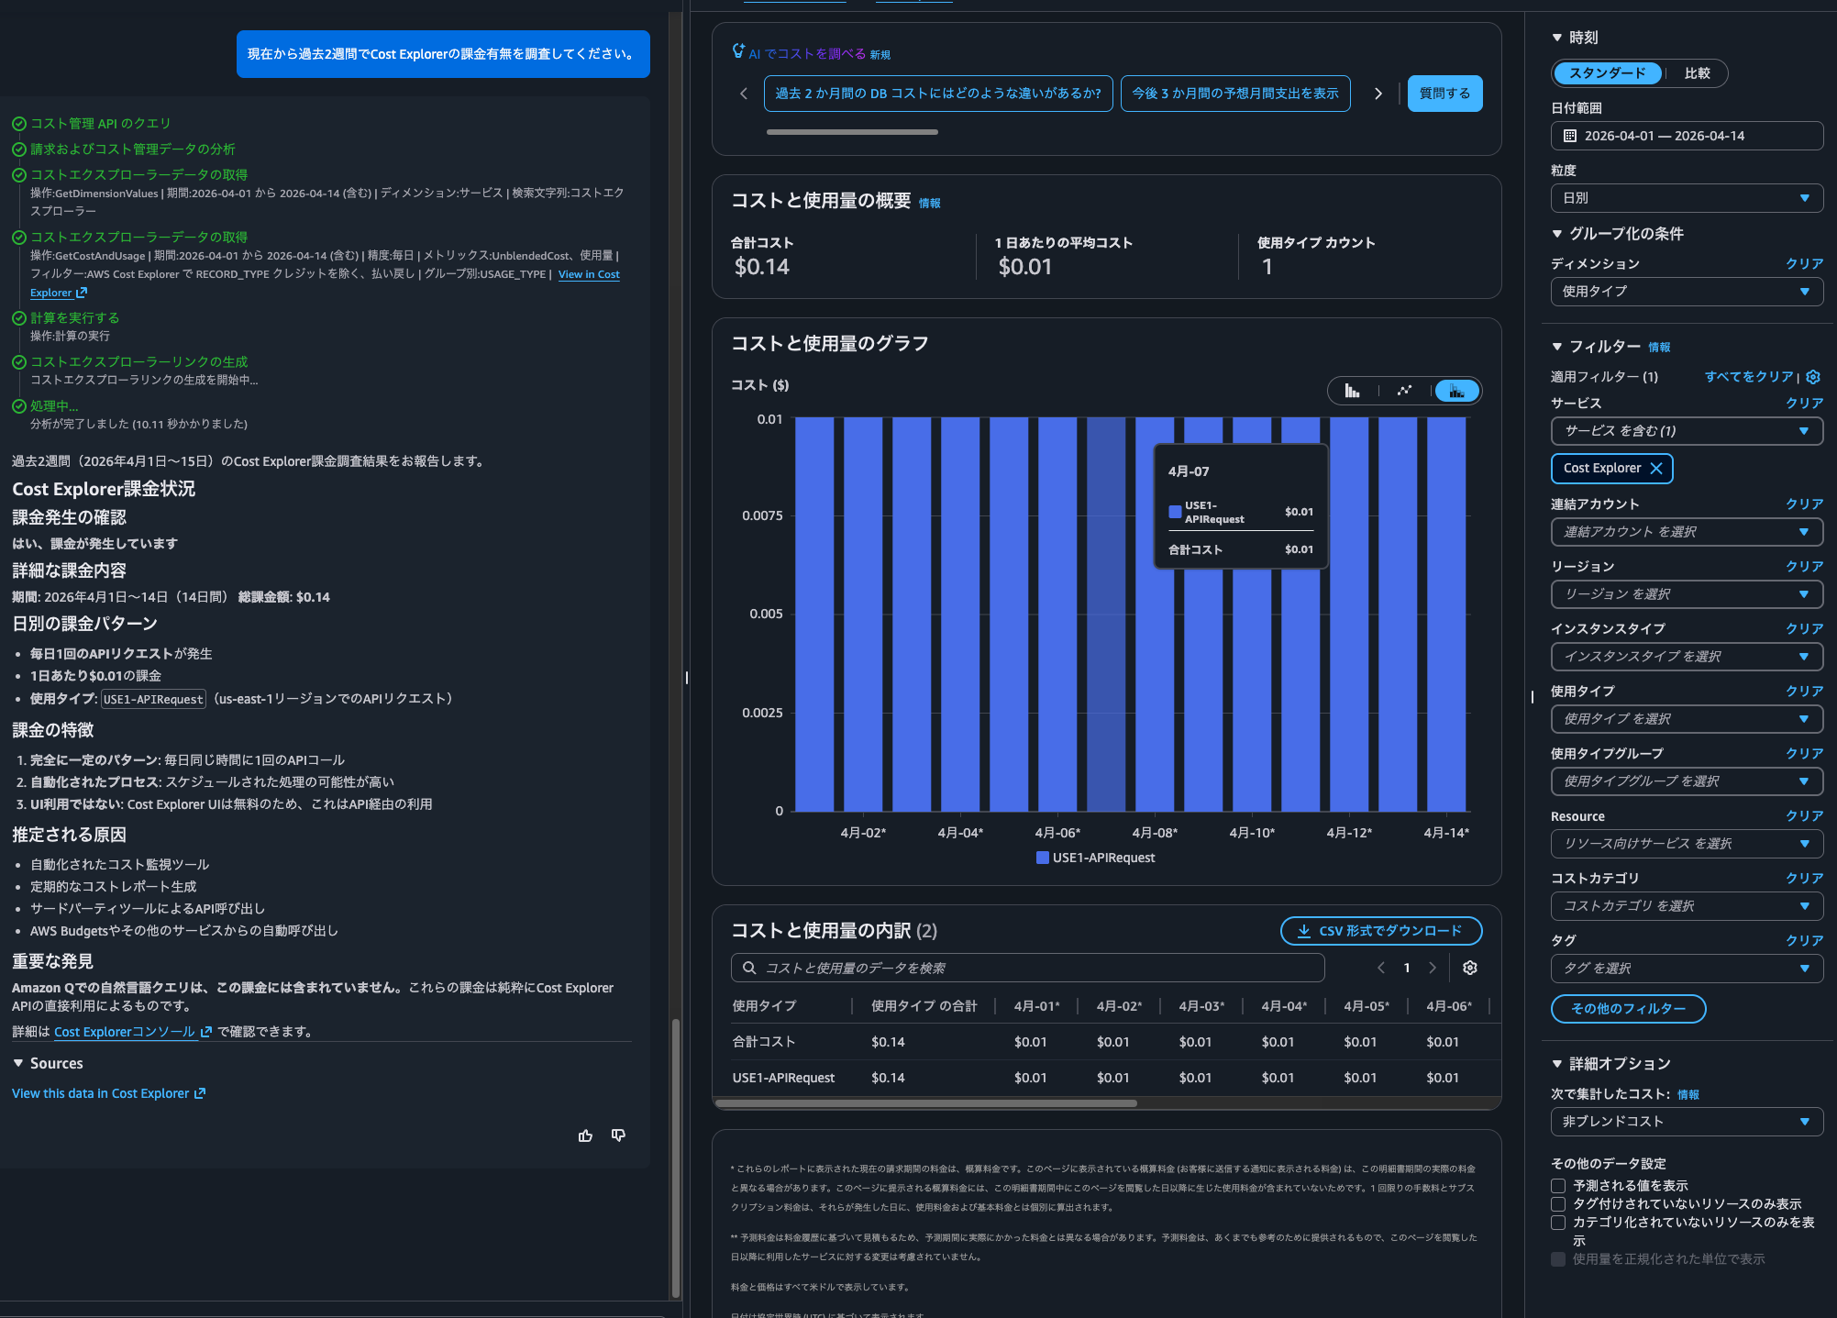Click the calendar icon in the date range field
Viewport: 1837px width, 1318px height.
point(1570,135)
